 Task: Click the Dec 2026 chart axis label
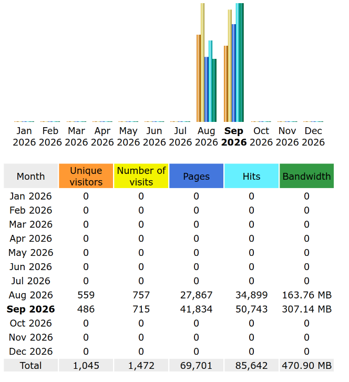tap(313, 137)
